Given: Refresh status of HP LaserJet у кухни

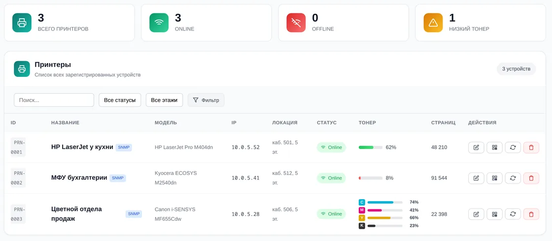Looking at the screenshot, I should tap(513, 147).
